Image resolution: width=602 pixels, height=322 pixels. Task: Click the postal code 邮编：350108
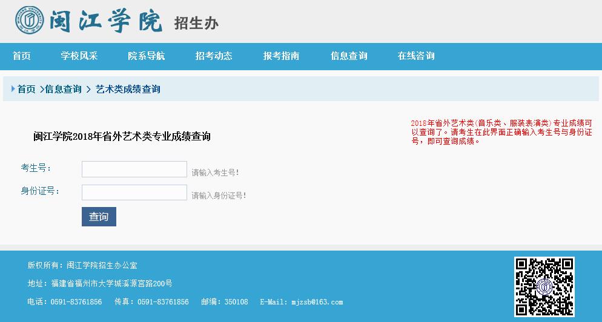point(225,301)
